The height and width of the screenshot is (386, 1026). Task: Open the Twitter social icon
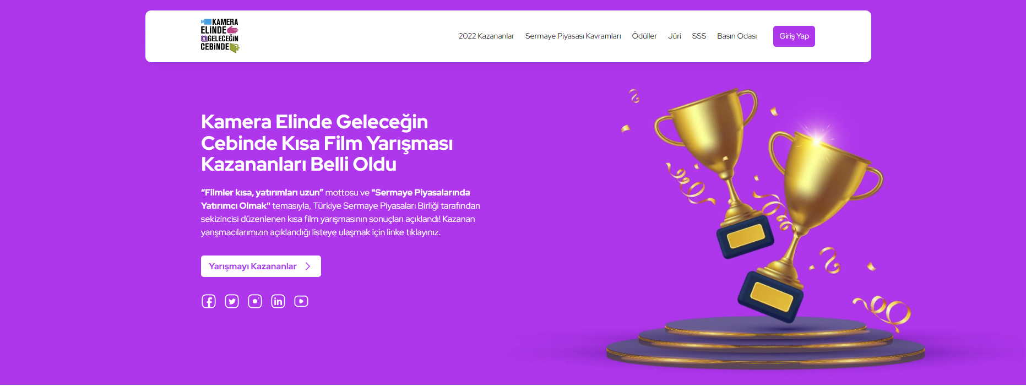232,301
